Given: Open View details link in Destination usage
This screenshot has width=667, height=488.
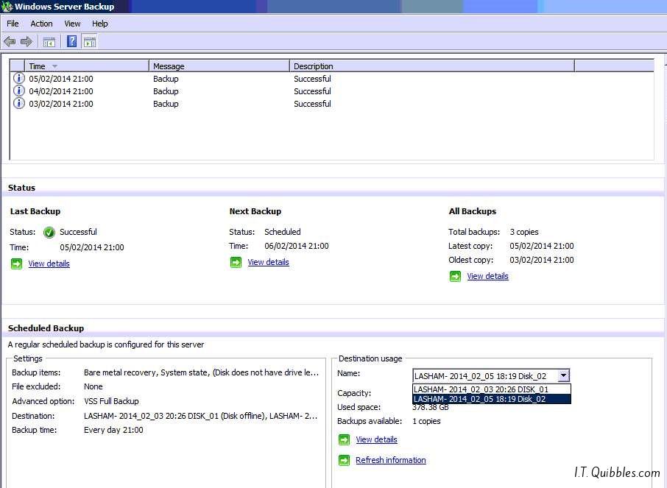Looking at the screenshot, I should click(x=376, y=439).
